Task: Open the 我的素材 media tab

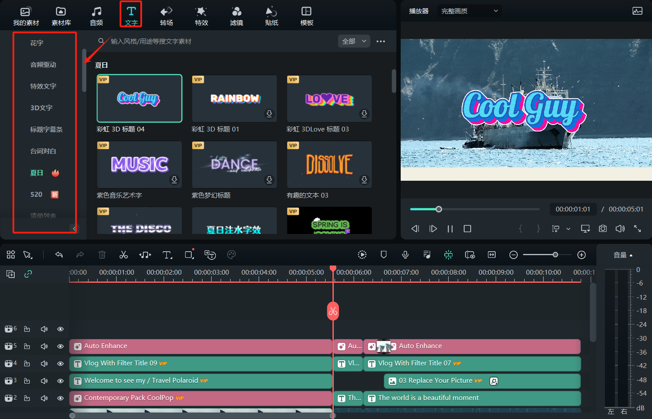Action: [26, 16]
